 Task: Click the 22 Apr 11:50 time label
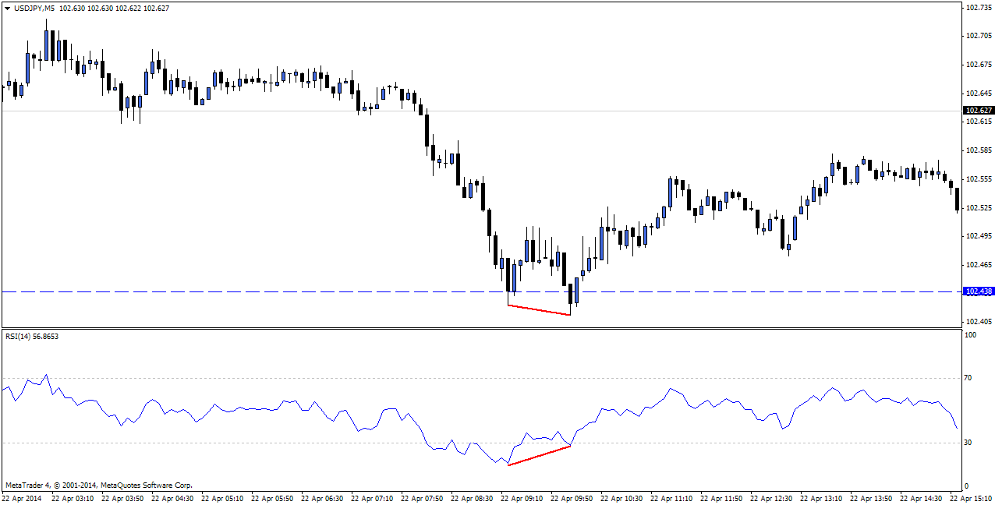722,498
